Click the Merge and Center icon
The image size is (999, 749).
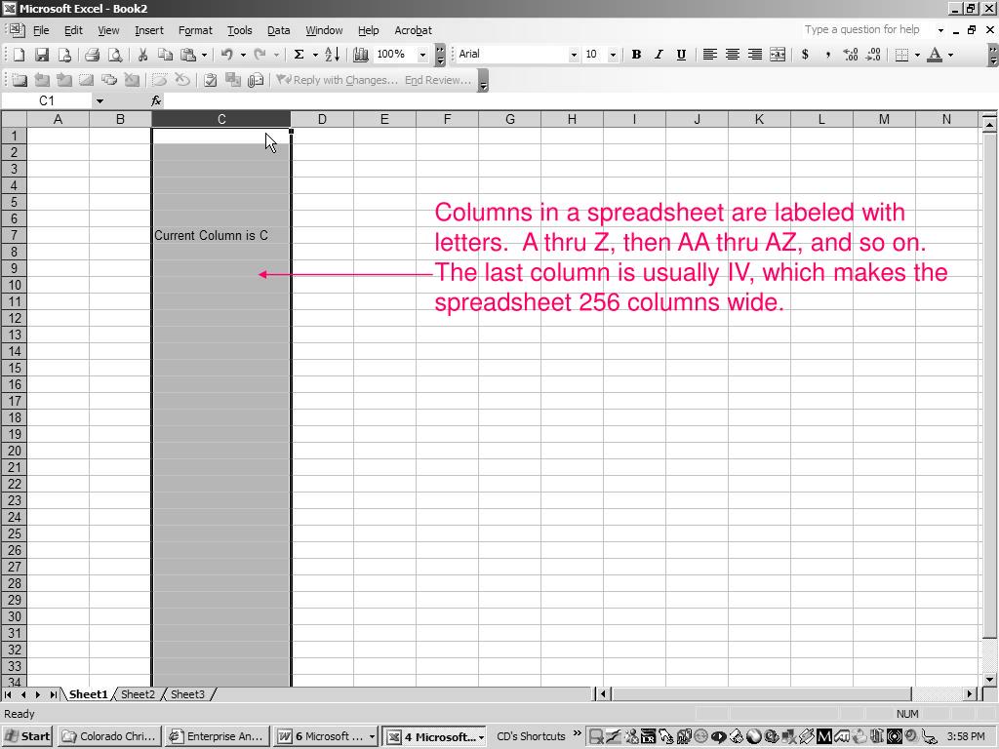[778, 55]
